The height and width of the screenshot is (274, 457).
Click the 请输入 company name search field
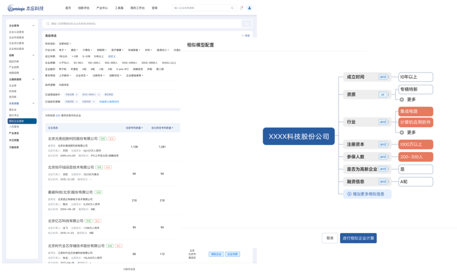click(144, 24)
